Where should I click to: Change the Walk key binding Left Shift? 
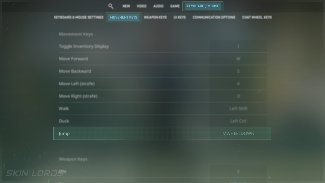[238, 109]
